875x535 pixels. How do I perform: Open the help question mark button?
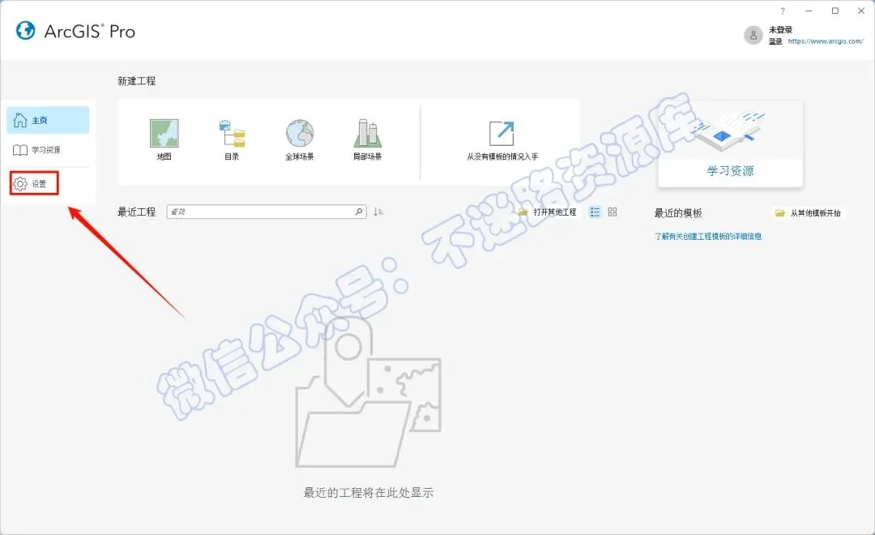point(783,11)
